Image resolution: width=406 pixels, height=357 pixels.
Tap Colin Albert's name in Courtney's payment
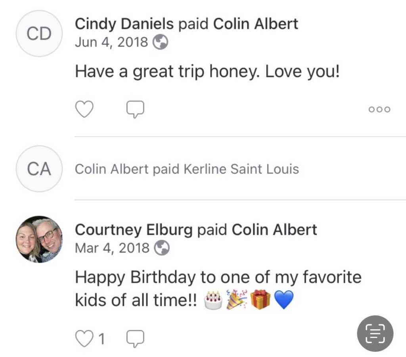[x=274, y=230]
